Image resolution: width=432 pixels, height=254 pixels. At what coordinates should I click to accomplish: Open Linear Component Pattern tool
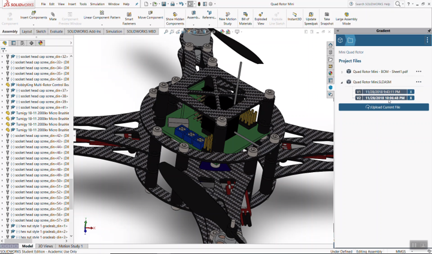coord(102,15)
